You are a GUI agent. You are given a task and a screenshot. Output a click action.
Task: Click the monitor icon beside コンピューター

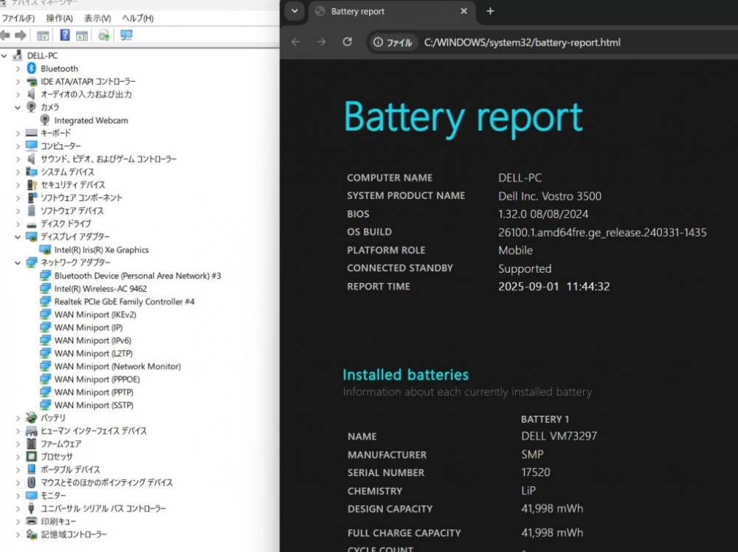32,146
